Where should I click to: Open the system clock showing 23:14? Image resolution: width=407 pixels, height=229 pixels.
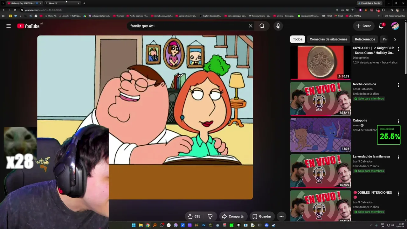[x=400, y=226]
